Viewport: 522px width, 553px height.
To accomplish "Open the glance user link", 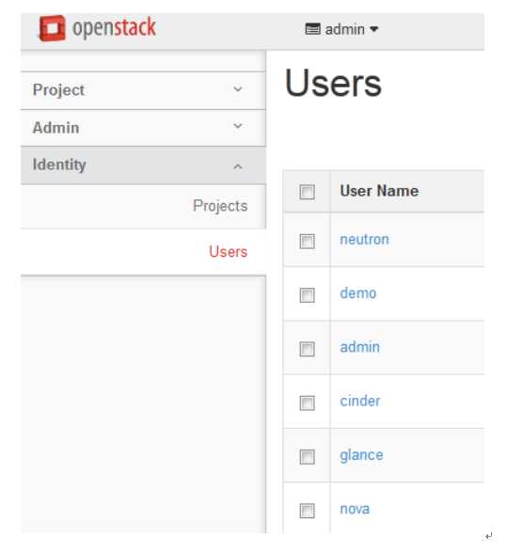I will pos(361,455).
